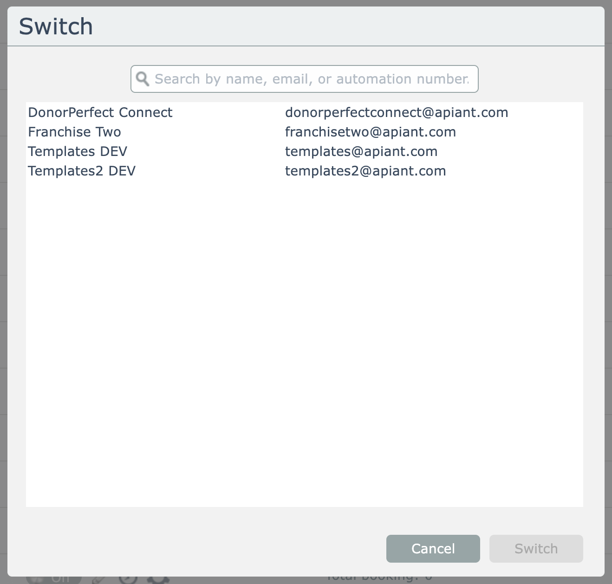
Task: Focus the search by name or email field
Action: (311, 79)
